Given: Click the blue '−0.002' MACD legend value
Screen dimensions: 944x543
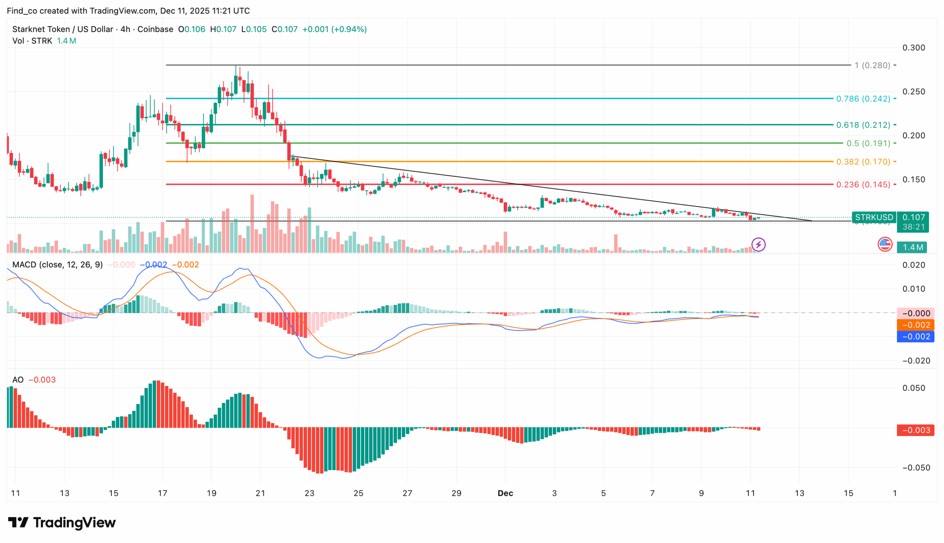Looking at the screenshot, I should [153, 264].
